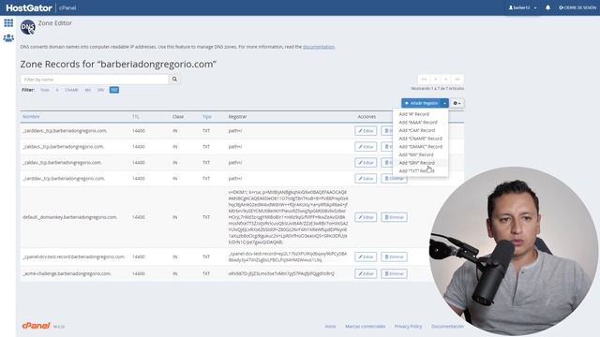
Task: Choose Add "DMARC" Record
Action: tap(420, 147)
